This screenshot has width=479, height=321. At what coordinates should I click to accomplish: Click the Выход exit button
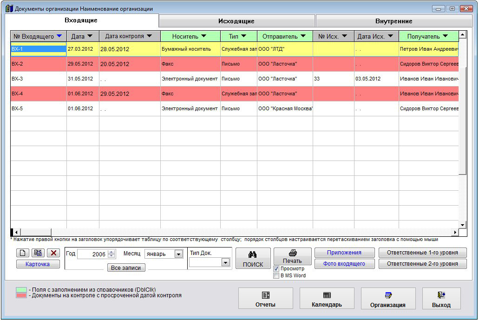tap(441, 299)
